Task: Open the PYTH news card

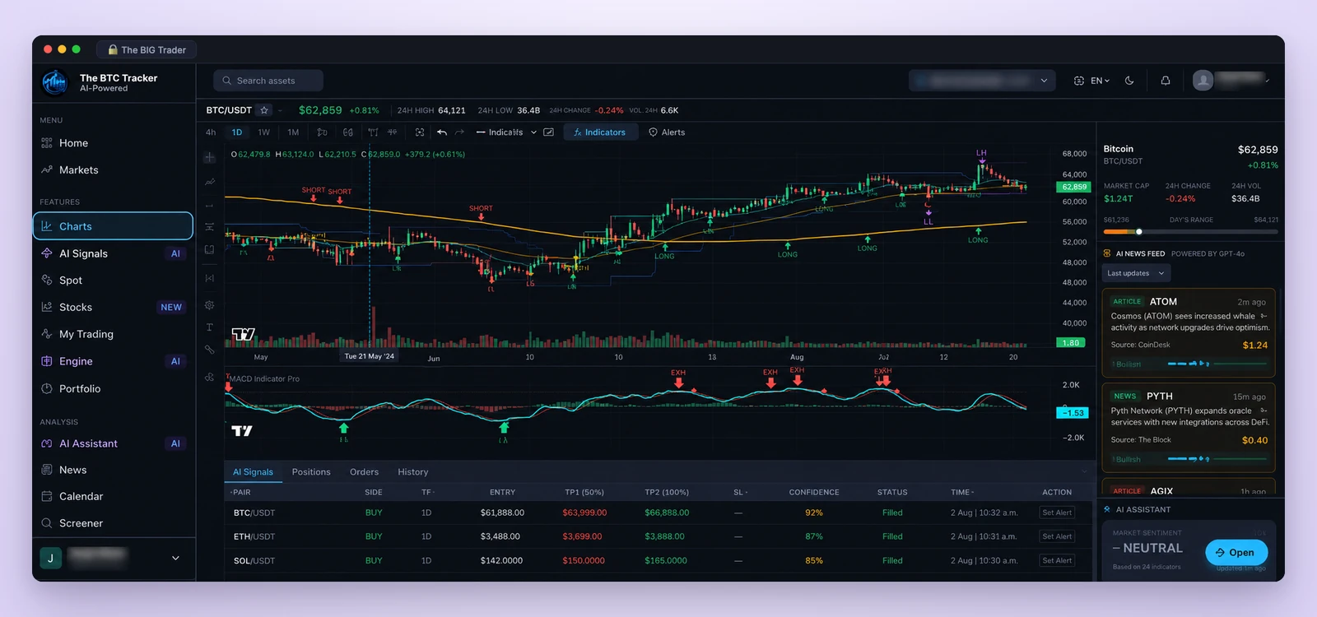Action: click(1189, 427)
